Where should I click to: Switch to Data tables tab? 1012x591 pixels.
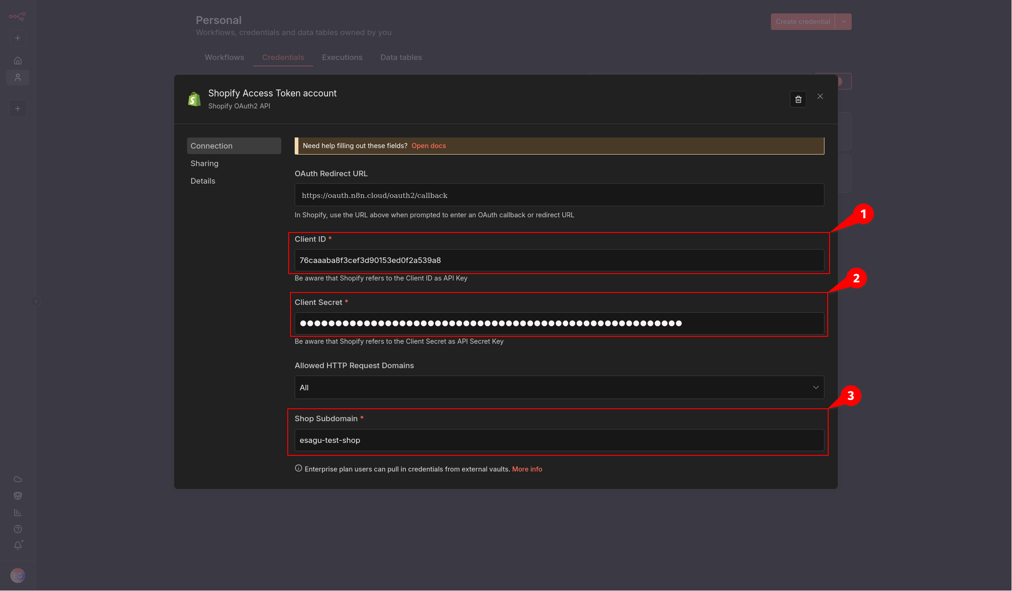pos(401,57)
